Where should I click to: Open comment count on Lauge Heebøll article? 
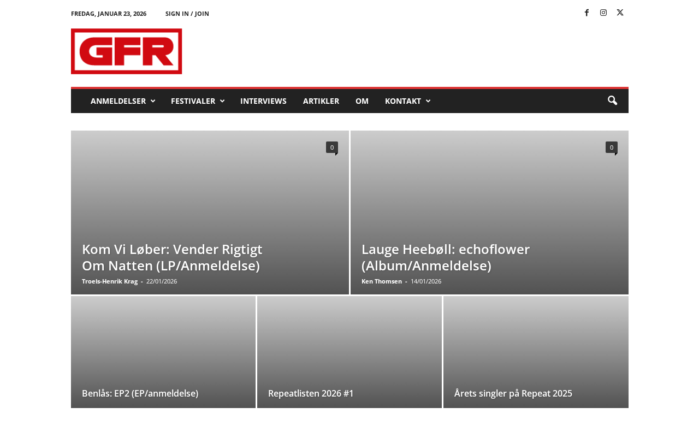coord(612,147)
